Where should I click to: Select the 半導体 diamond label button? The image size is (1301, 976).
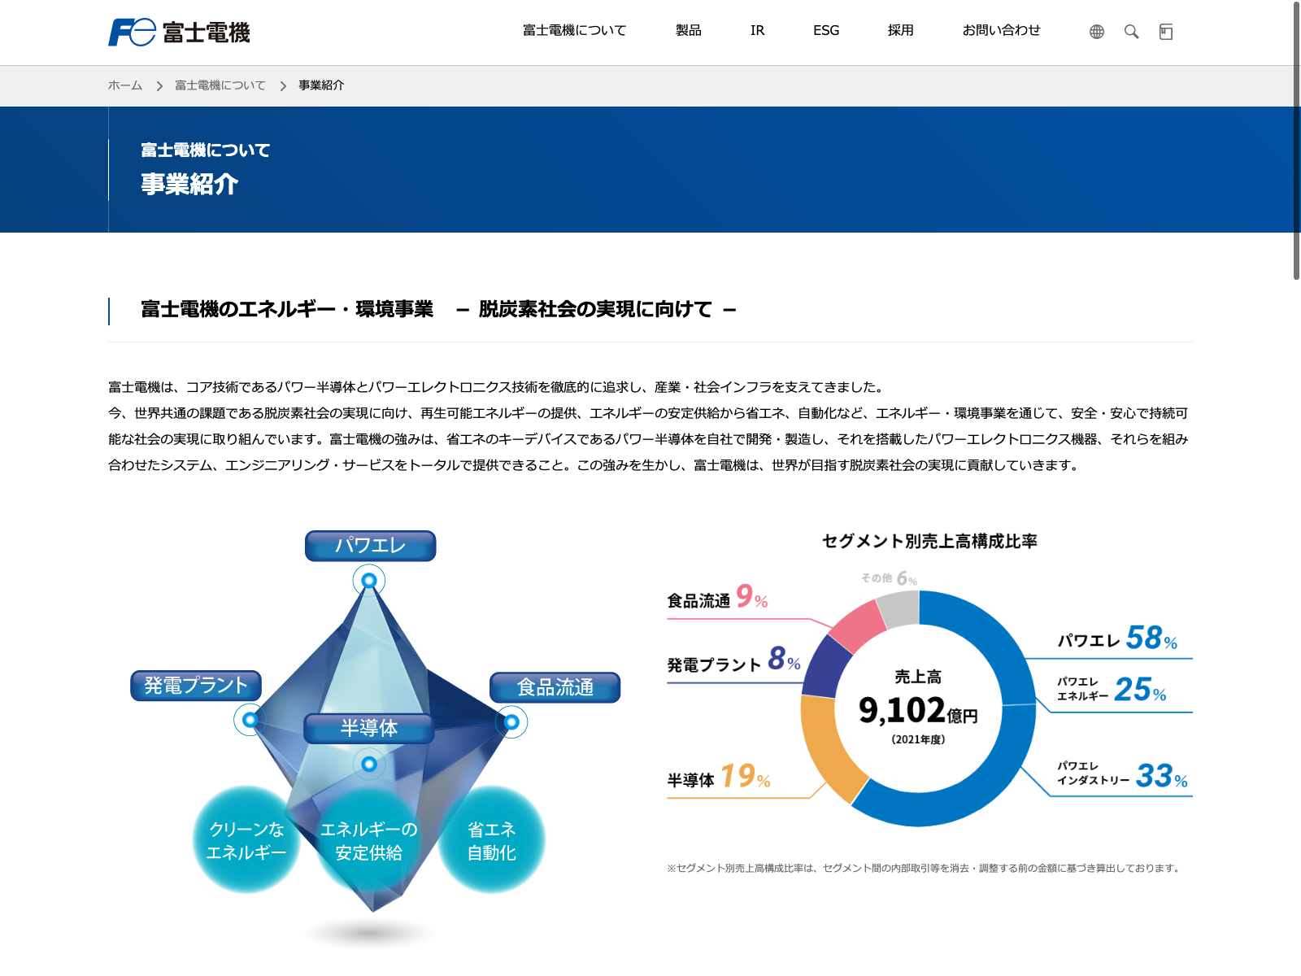(x=369, y=728)
